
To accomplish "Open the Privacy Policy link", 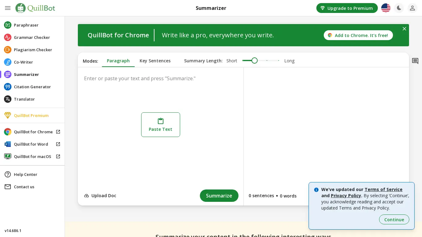I will coord(346,196).
